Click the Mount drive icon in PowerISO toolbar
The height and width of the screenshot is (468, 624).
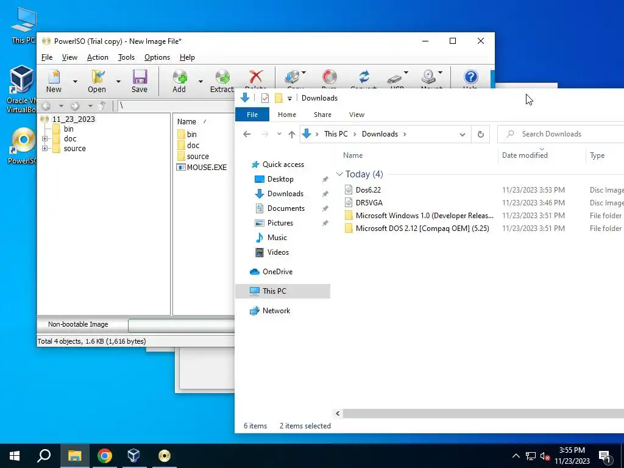pyautogui.click(x=428, y=76)
